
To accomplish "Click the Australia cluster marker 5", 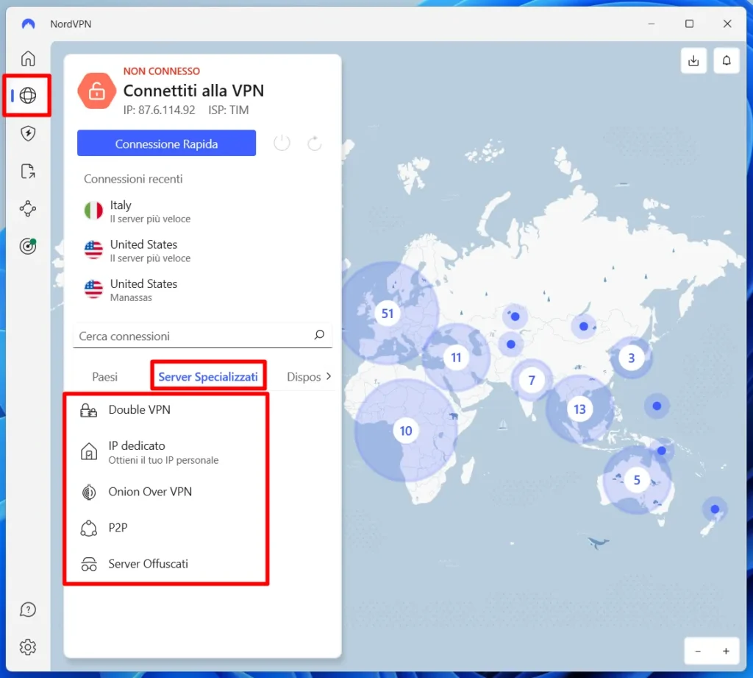I will [637, 480].
